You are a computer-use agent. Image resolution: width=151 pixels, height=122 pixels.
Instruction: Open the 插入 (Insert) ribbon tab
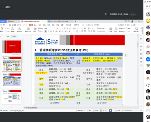35,25
